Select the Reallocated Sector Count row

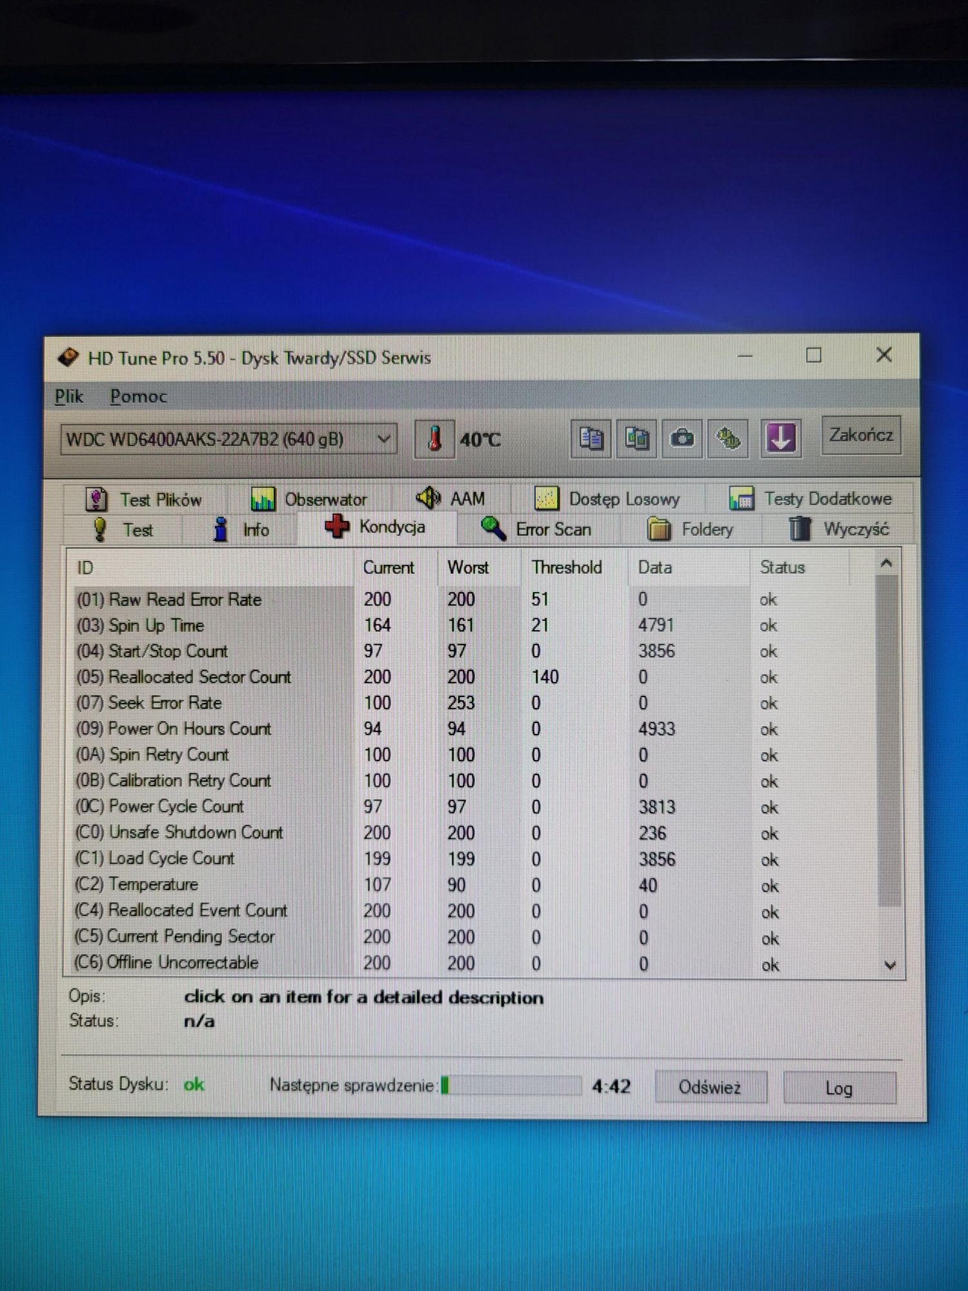click(474, 676)
